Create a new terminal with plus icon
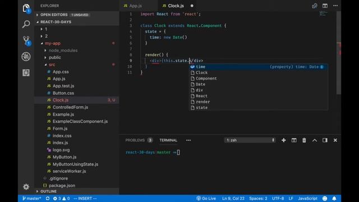The height and width of the screenshot is (202, 359). click(x=284, y=140)
